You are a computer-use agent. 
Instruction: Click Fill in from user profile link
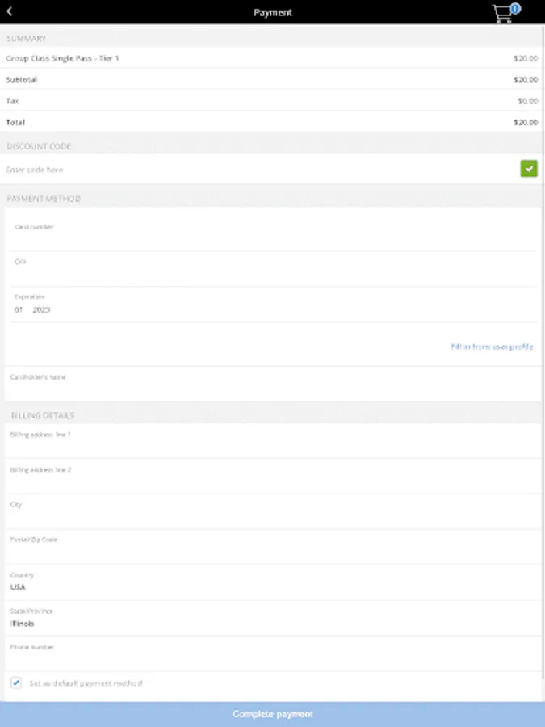tap(492, 347)
